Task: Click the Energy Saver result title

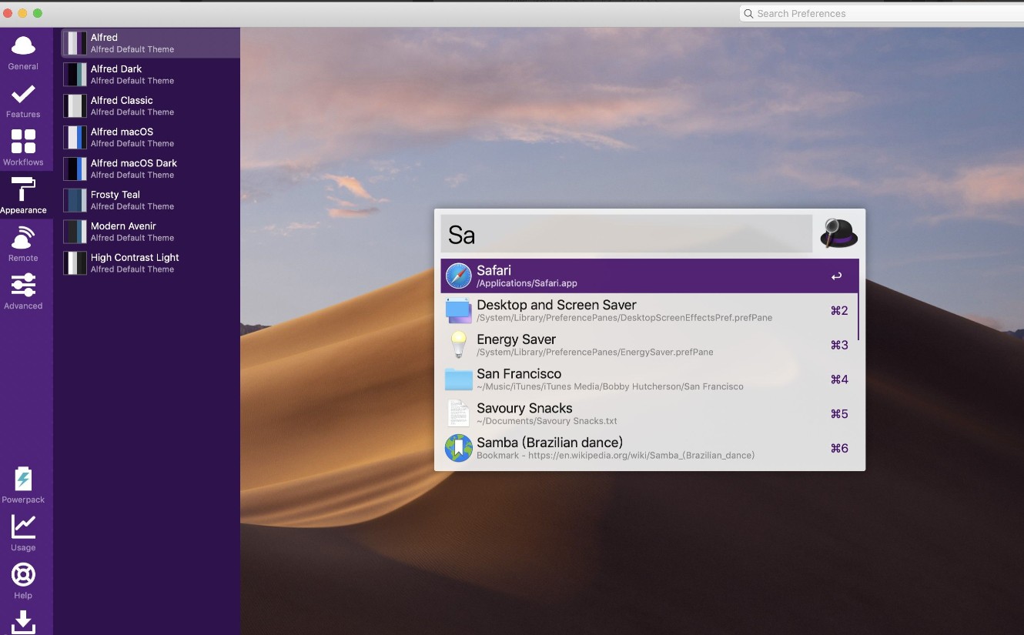Action: click(x=516, y=339)
